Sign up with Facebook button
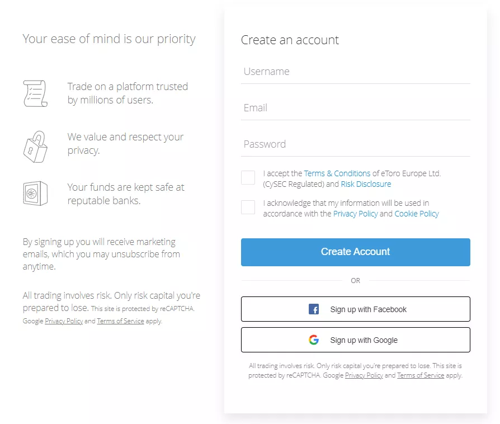 355,309
